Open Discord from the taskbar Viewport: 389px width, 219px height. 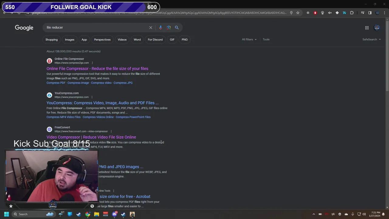(x=115, y=214)
